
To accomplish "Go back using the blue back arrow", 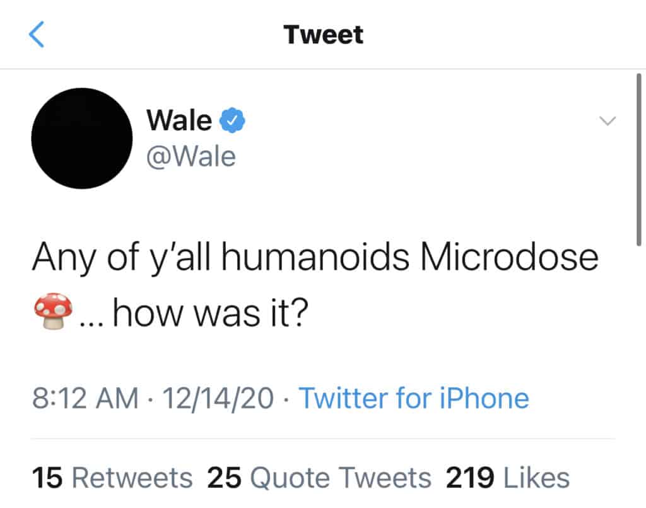I will tap(37, 35).
